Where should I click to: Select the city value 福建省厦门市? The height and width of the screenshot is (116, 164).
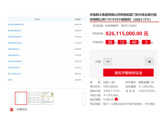click(146, 82)
